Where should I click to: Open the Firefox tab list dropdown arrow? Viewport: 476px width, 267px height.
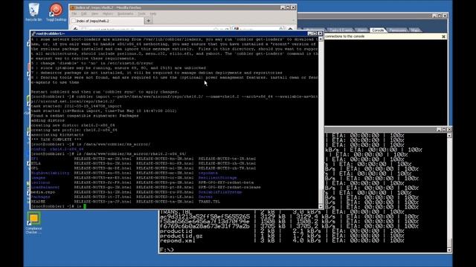coord(293,21)
